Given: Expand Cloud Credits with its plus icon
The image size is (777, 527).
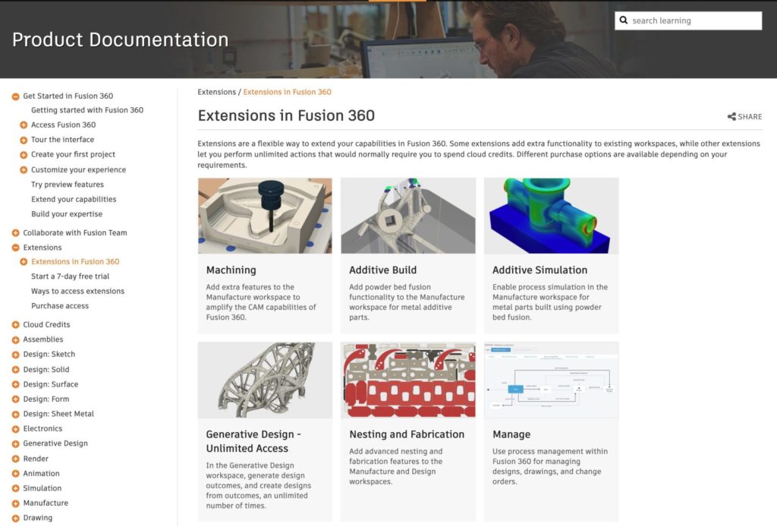Looking at the screenshot, I should click(x=15, y=324).
